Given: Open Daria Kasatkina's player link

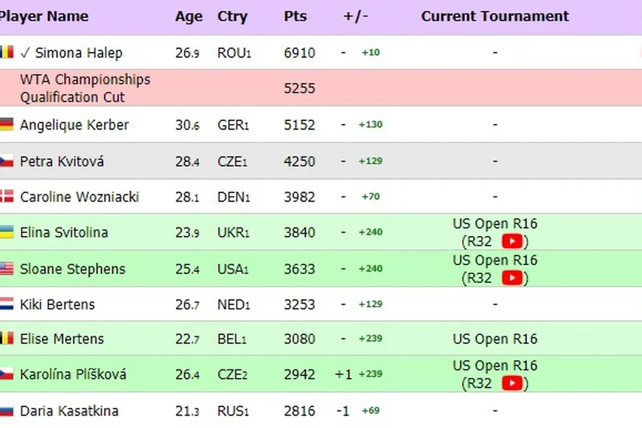Looking at the screenshot, I should coord(69,411).
